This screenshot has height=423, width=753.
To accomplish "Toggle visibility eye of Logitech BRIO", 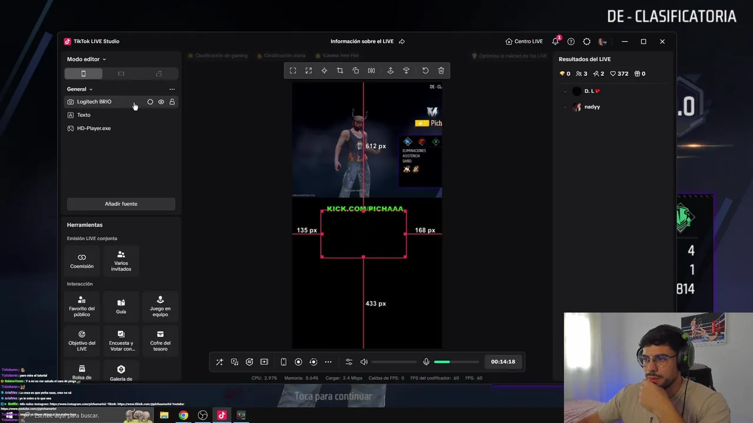I will click(x=161, y=102).
